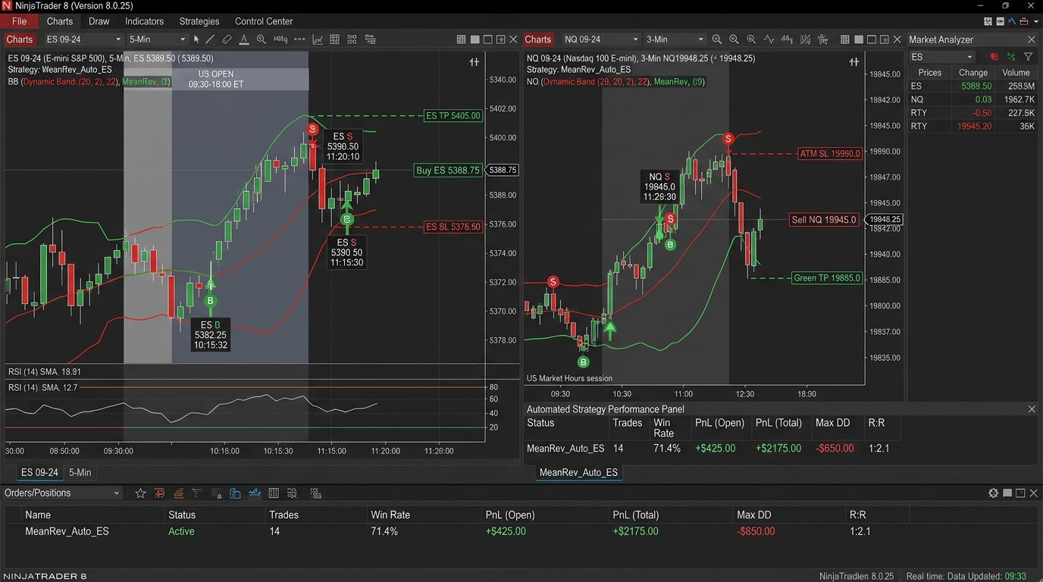1043x582 pixels.
Task: Select the MeanRev_Auto_ES performance tab
Action: pos(578,472)
